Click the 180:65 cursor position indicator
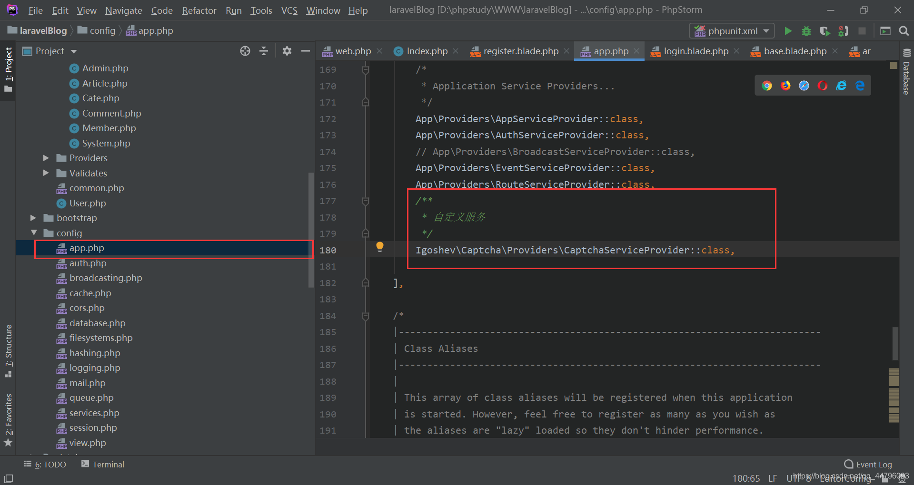Viewport: 914px width, 485px height. coord(746,478)
